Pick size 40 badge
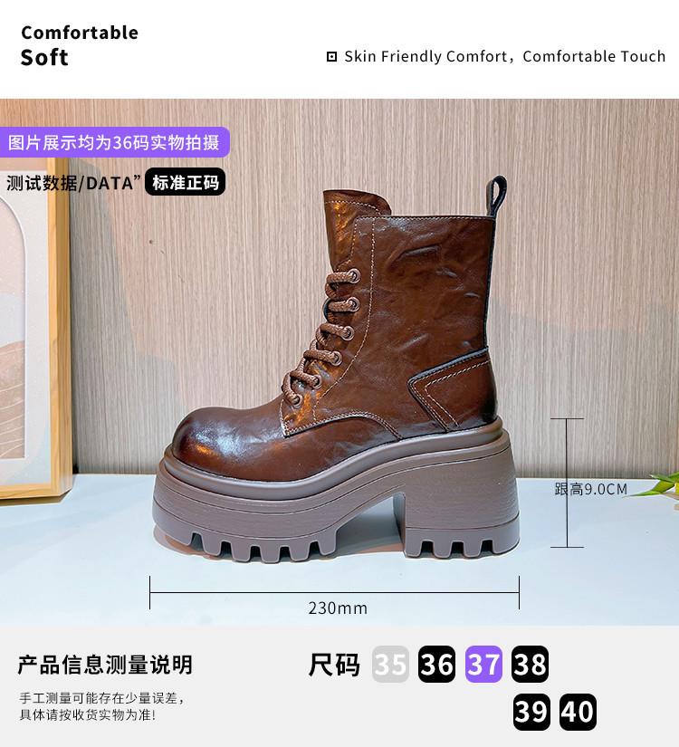Image resolution: width=679 pixels, height=747 pixels. 578,712
